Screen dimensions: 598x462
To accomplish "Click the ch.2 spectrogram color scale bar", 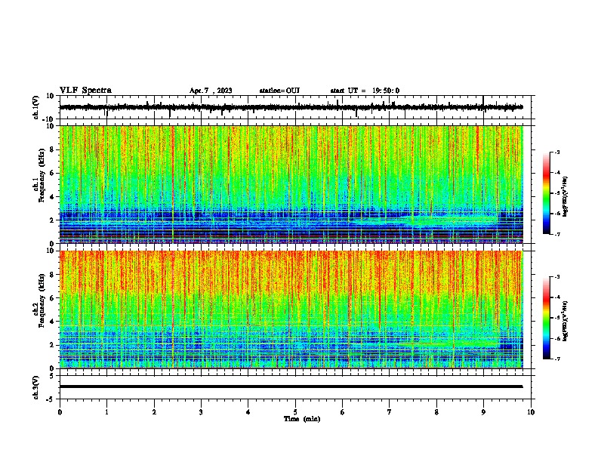I will click(x=546, y=318).
